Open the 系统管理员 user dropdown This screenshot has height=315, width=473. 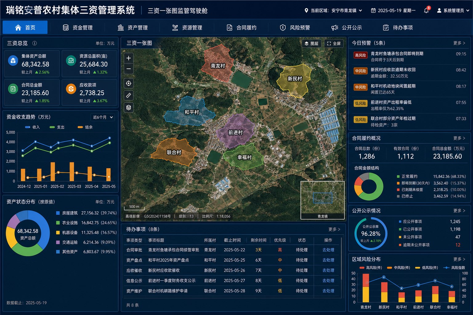click(453, 10)
